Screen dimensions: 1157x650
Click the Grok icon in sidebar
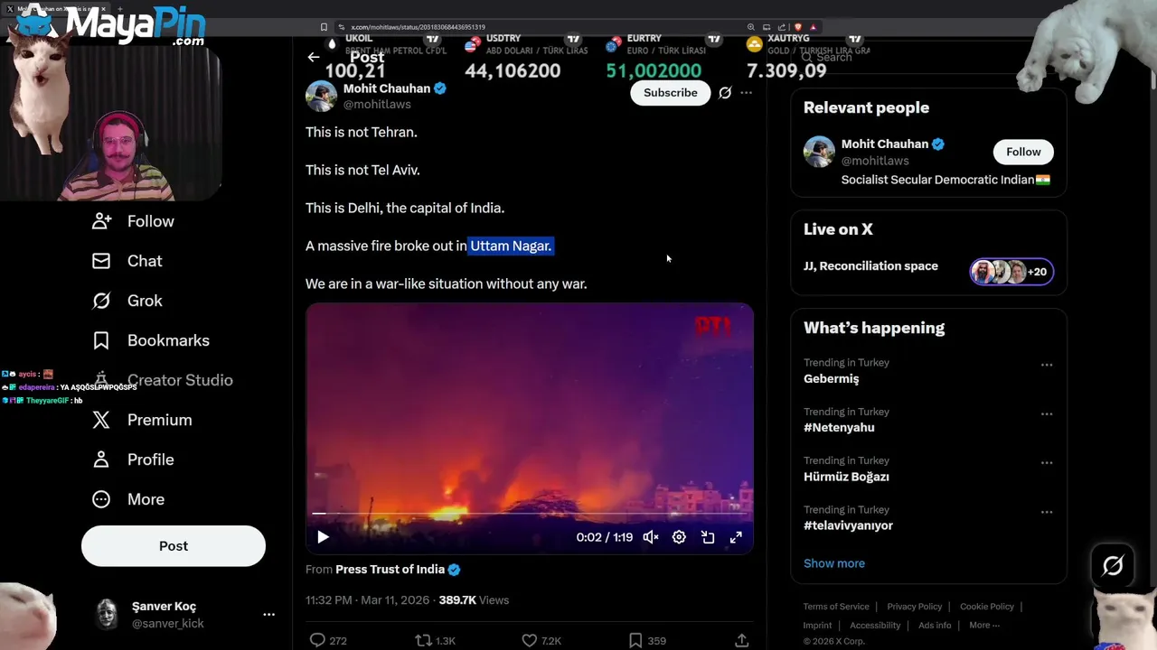(x=101, y=301)
